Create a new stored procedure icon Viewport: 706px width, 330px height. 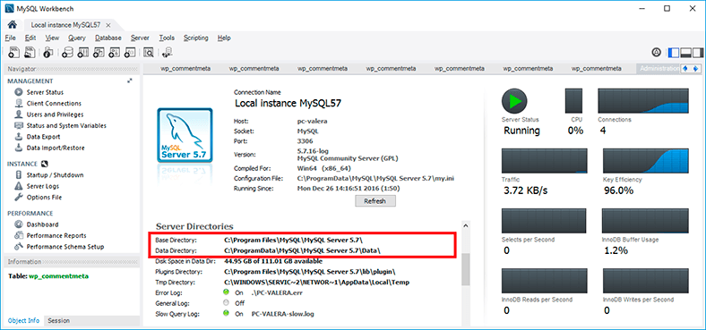click(115, 53)
